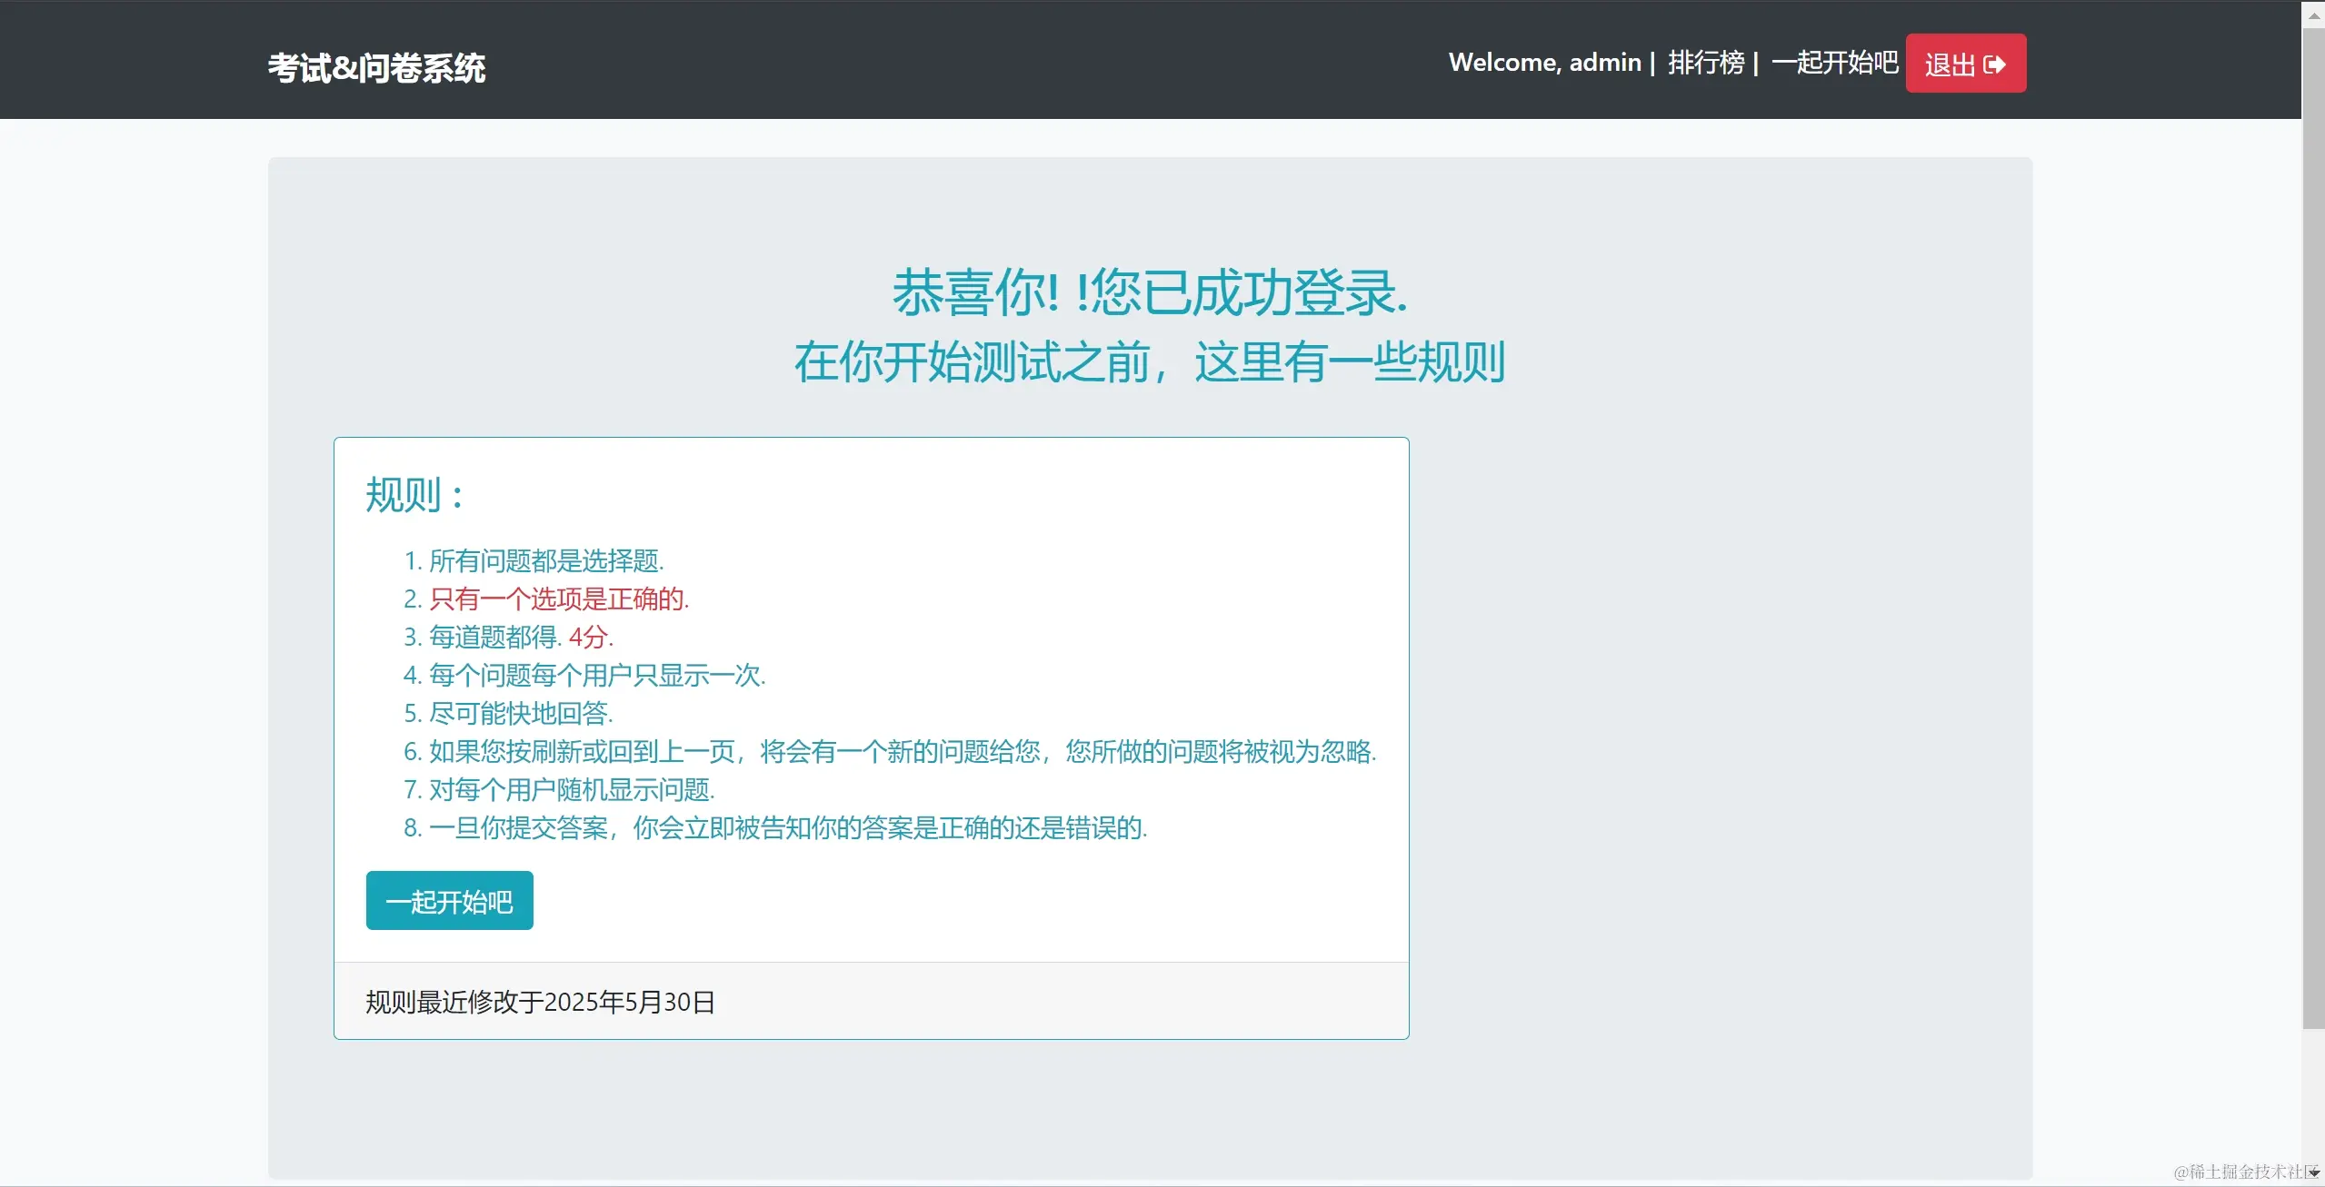Click the red 4分 score text
Image resolution: width=2325 pixels, height=1187 pixels.
pos(589,637)
